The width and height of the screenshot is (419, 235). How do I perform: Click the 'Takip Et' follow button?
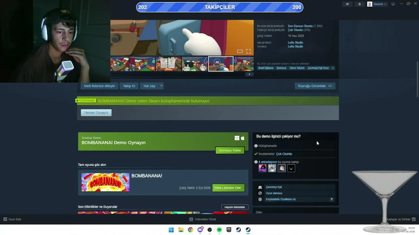pos(129,86)
